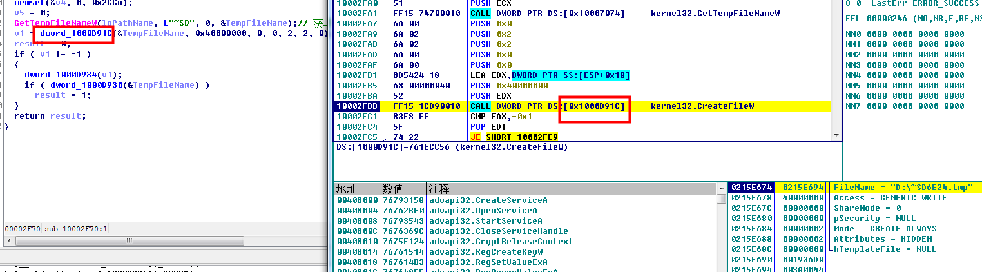Click hTemplateFile = NULL stack comment
The height and width of the screenshot is (272, 982).
(885, 249)
